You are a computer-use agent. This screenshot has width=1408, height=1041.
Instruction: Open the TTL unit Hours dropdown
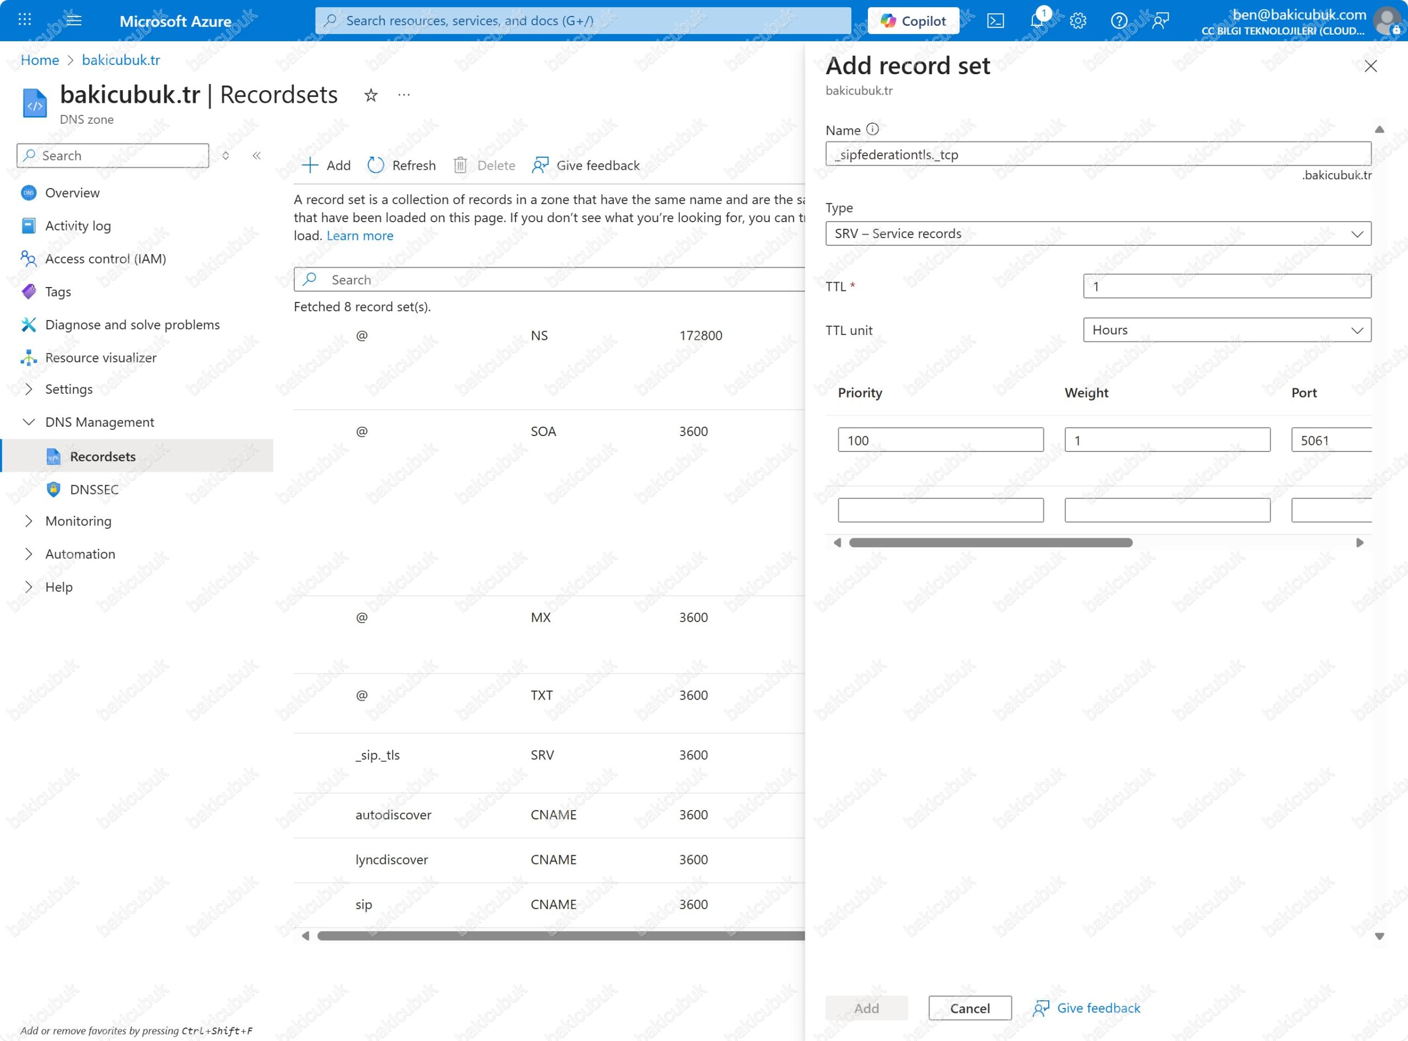point(1226,330)
